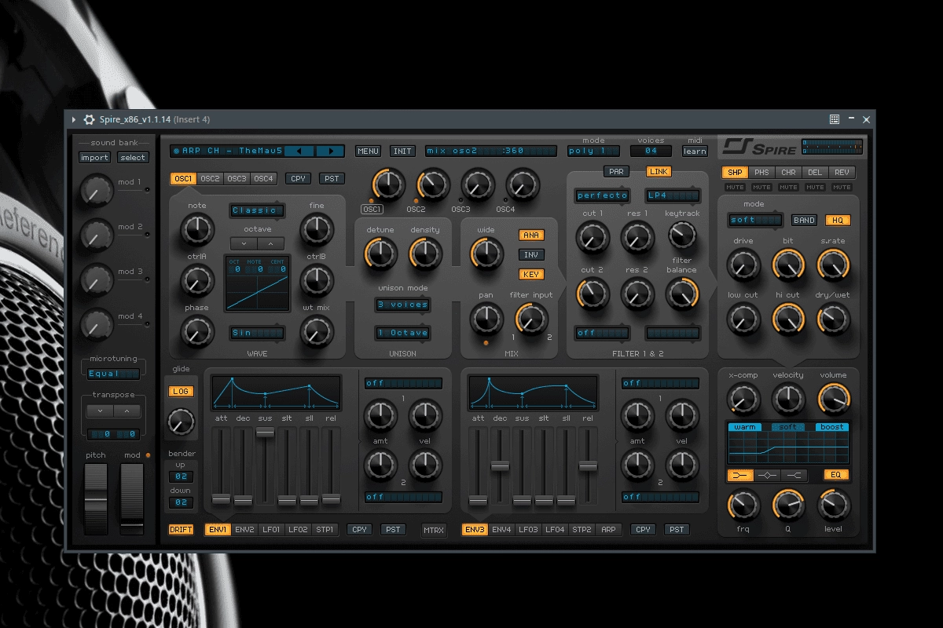Click the res 2 filter knob
The height and width of the screenshot is (628, 943).
(x=637, y=294)
